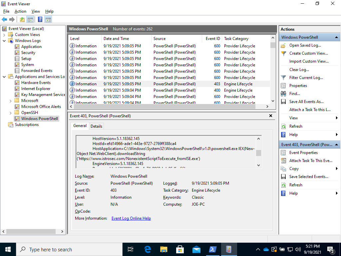Sort events by Event ID column header
This screenshot has width=341, height=256.
click(212, 39)
